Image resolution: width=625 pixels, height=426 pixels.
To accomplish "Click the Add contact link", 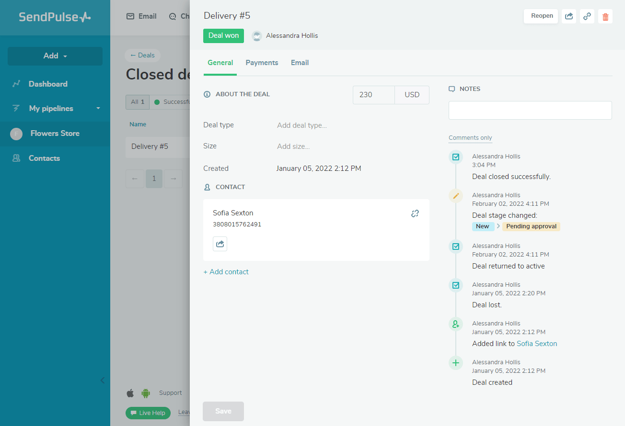I will point(226,272).
